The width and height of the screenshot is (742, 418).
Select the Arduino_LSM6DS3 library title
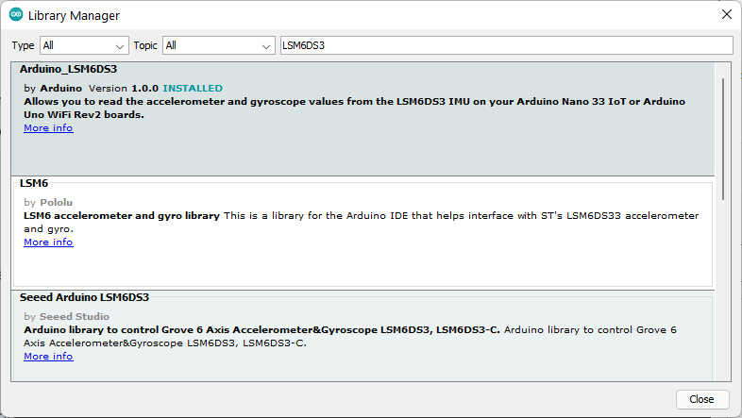68,69
